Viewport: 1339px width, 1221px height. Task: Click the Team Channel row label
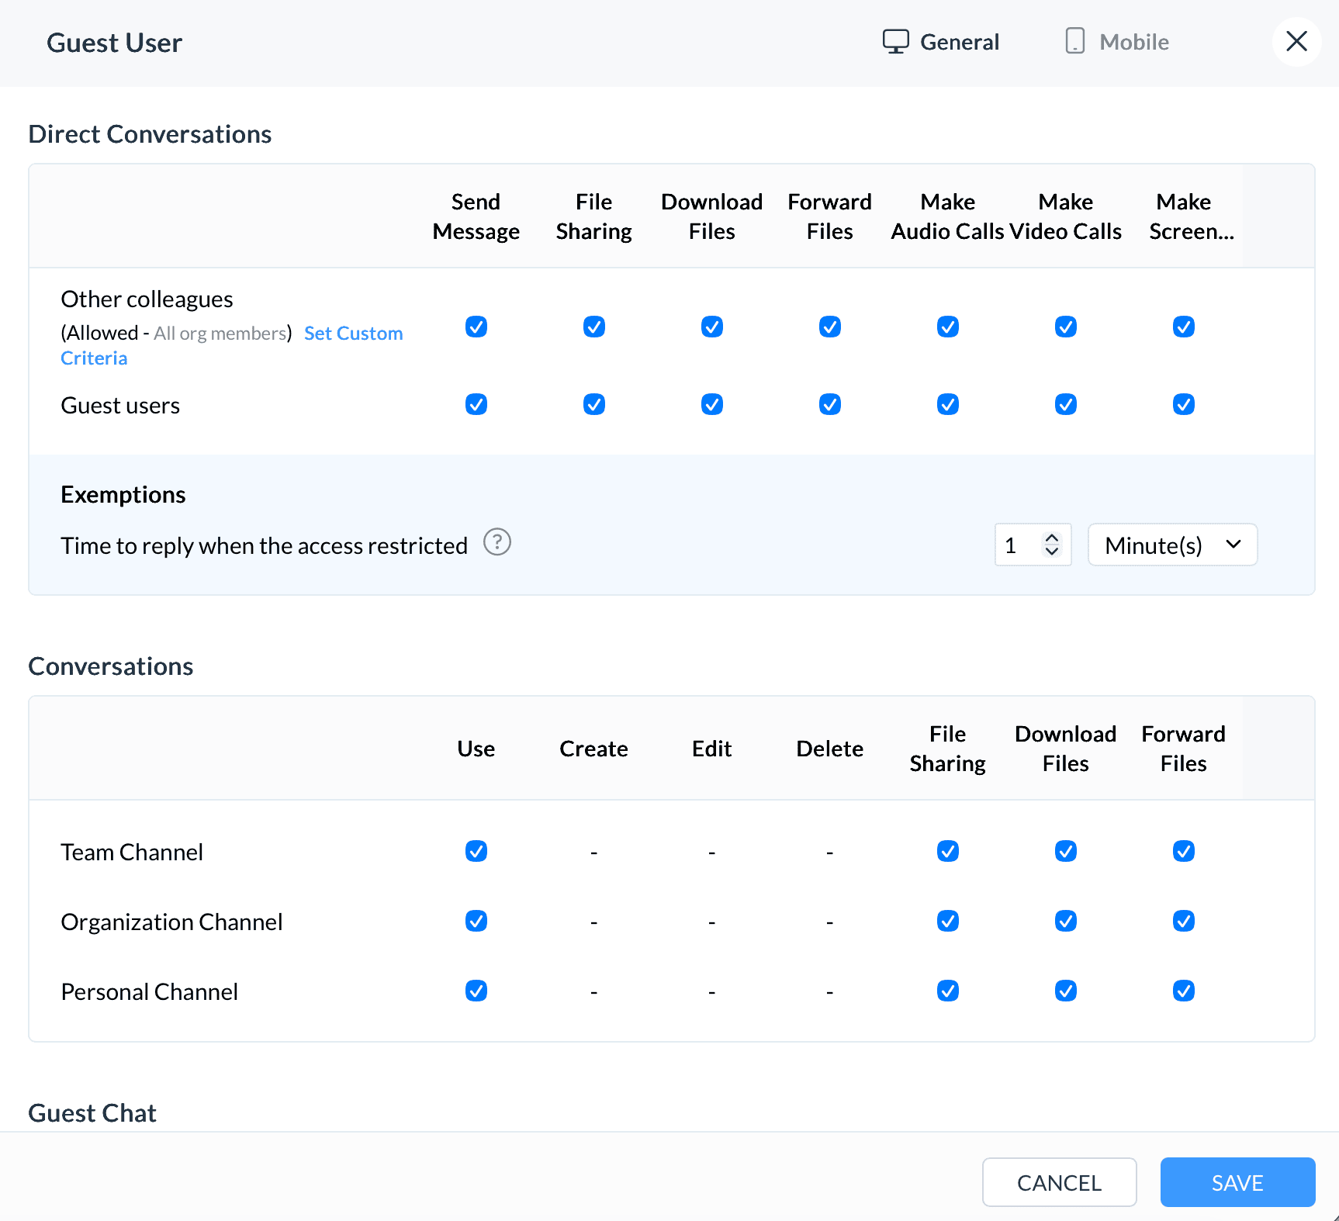click(x=132, y=852)
